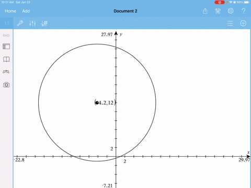Viewport: 251px width, 188px height.
Task: Edit y-axis minimum value -7.21
Action: point(107,185)
